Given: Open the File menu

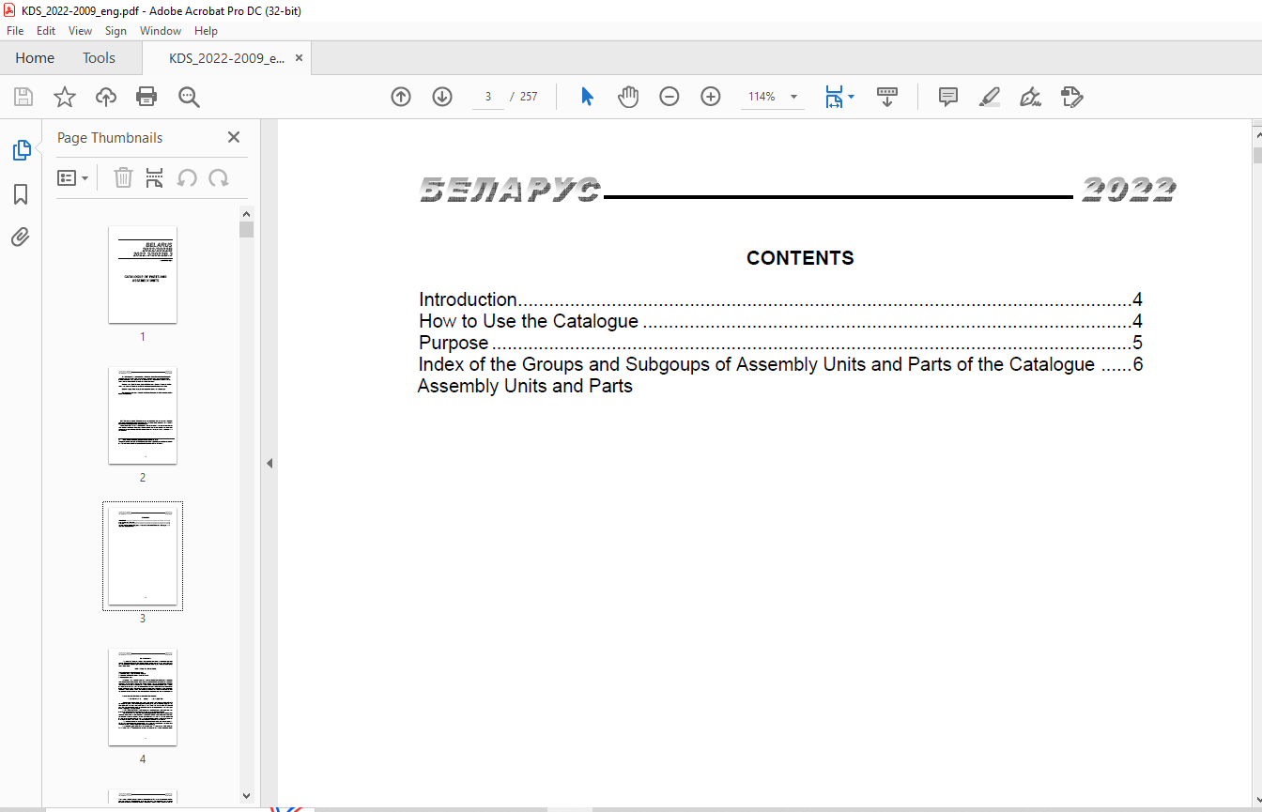Looking at the screenshot, I should pyautogui.click(x=15, y=31).
